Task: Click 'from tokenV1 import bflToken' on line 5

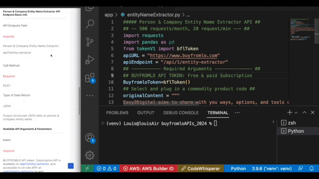Action: (x=161, y=49)
